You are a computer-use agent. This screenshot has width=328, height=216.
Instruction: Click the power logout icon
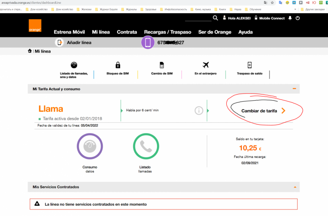point(298,18)
